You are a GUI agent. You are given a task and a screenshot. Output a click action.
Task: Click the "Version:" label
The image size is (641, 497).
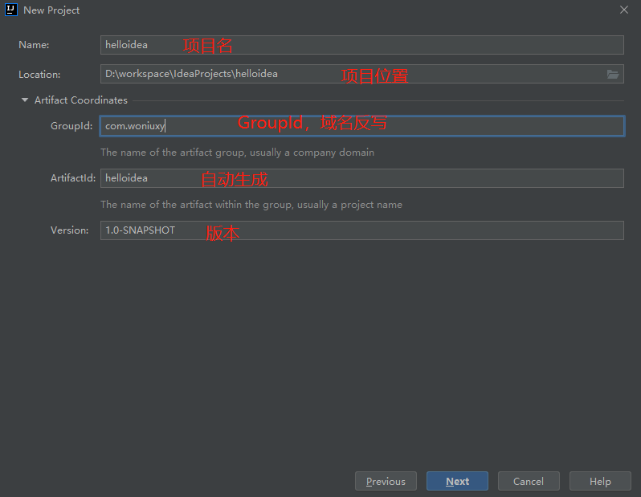69,230
